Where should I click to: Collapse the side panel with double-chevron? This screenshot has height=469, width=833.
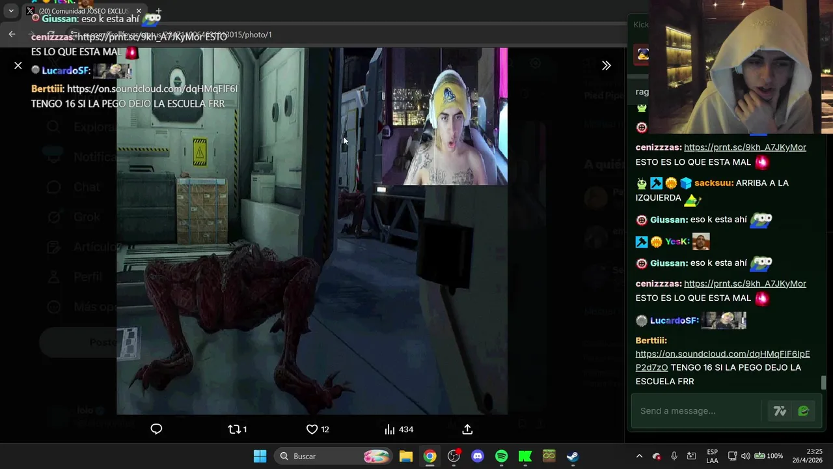pos(606,65)
